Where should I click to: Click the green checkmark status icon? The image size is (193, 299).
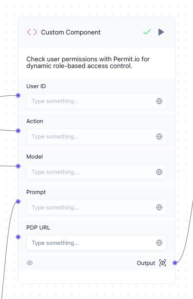pyautogui.click(x=147, y=32)
